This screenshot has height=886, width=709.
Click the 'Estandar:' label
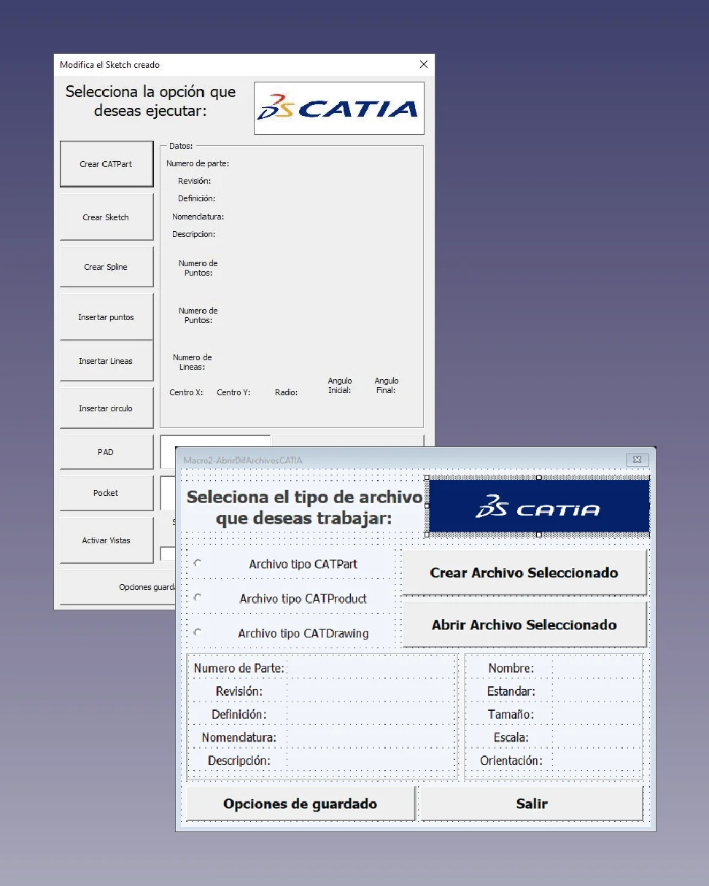[511, 691]
